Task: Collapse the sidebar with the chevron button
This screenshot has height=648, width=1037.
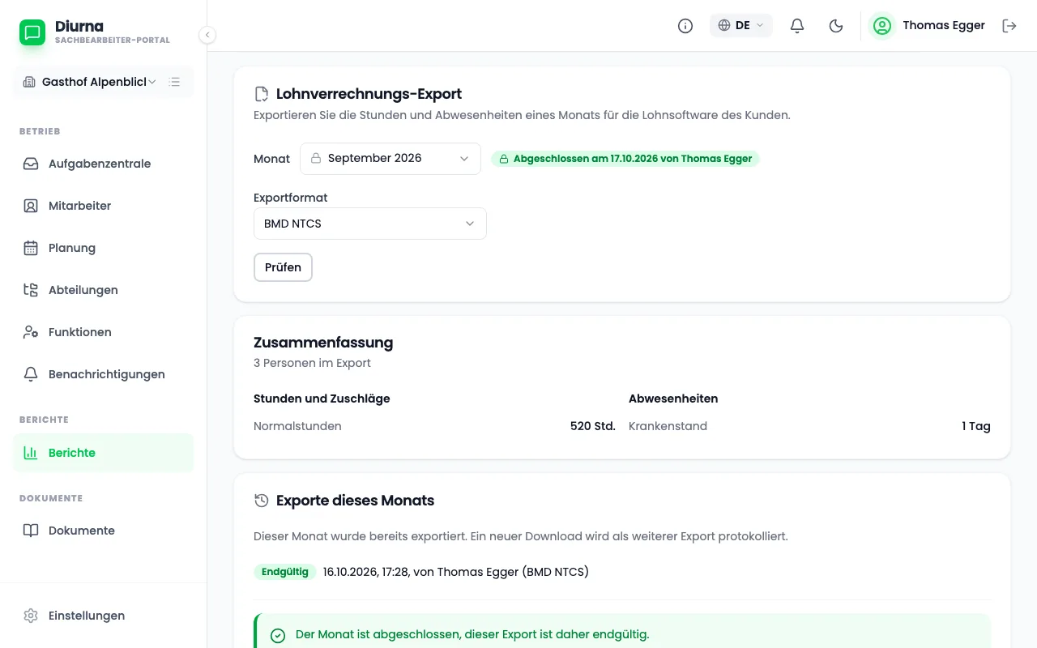Action: point(207,35)
